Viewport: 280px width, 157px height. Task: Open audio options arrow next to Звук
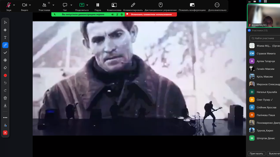click(x=14, y=5)
